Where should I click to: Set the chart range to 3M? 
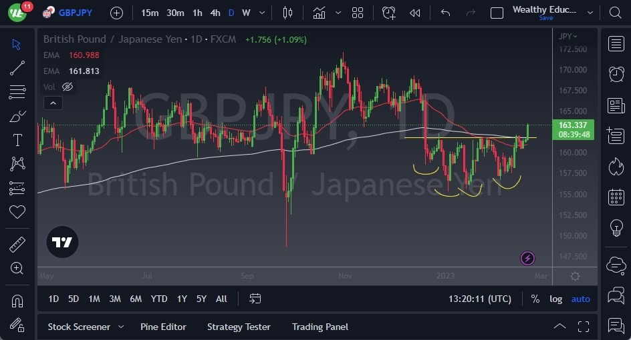coord(115,299)
